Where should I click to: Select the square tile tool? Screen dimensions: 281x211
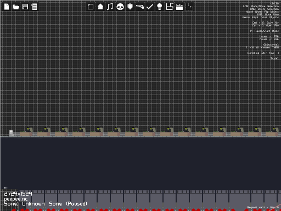coord(91,7)
